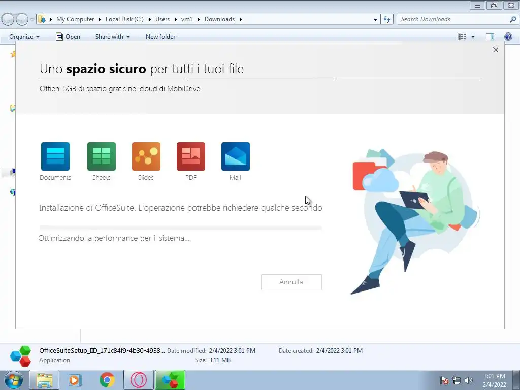Click the Documents app icon
The height and width of the screenshot is (390, 520).
pos(55,156)
